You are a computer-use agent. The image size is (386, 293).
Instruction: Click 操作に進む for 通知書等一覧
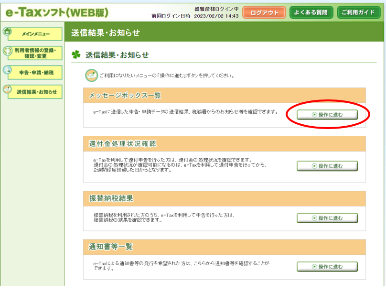327,267
